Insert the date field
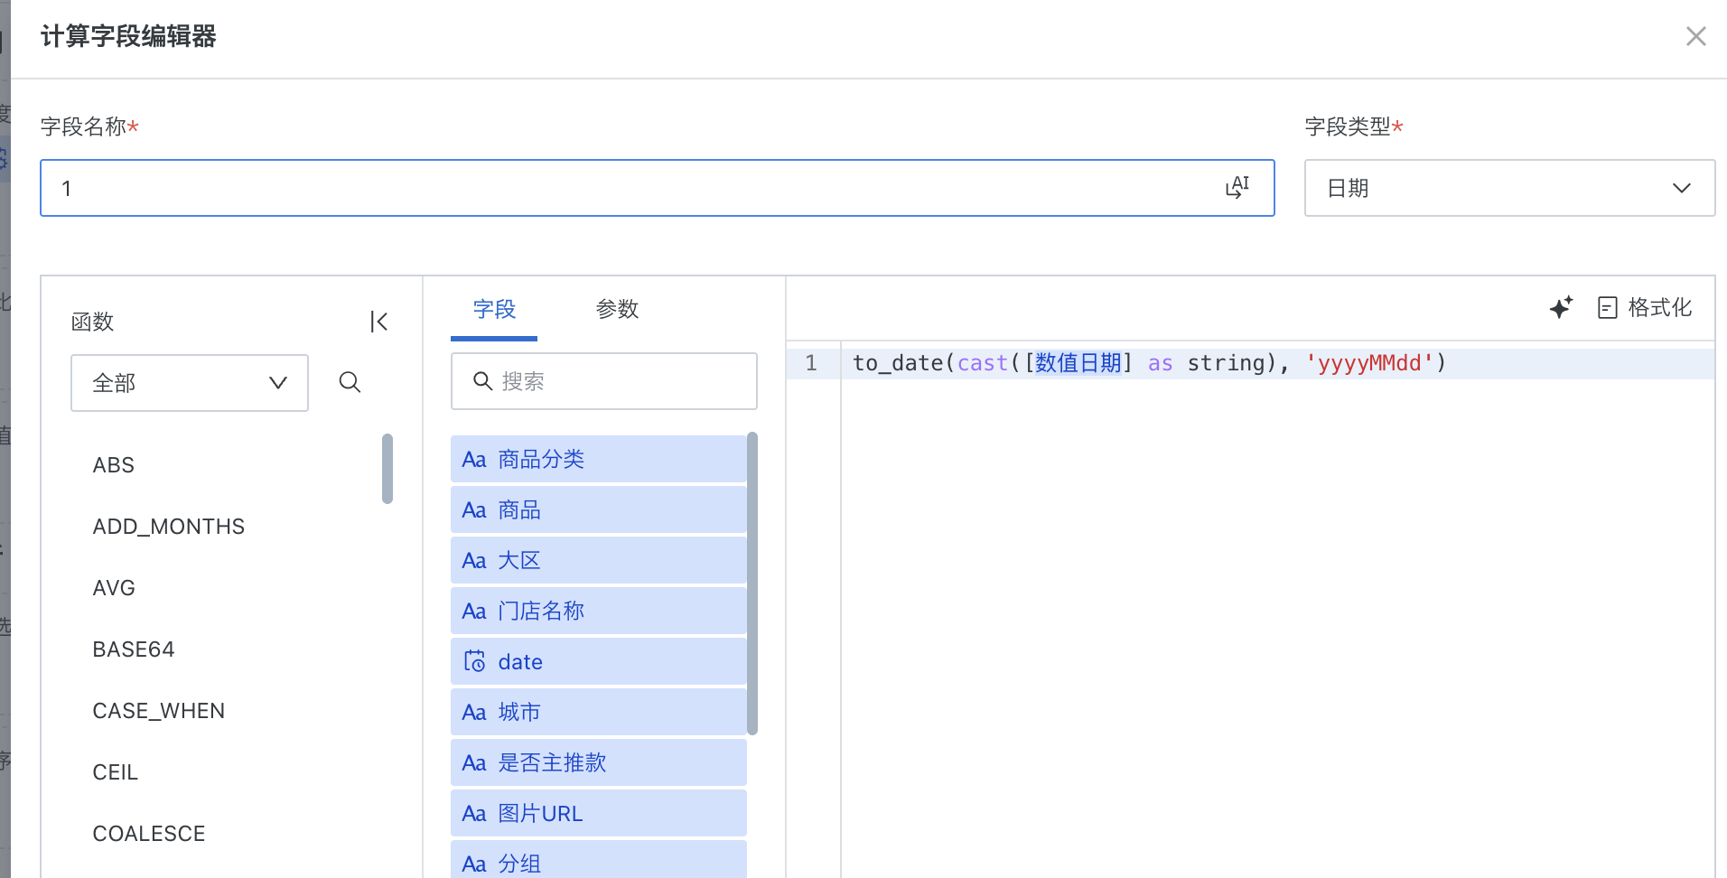The image size is (1727, 878). [599, 661]
